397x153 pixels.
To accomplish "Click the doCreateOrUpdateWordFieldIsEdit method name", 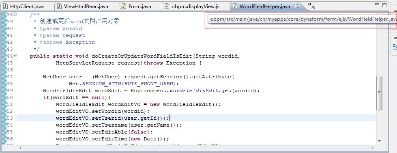I will pyautogui.click(x=142, y=56).
